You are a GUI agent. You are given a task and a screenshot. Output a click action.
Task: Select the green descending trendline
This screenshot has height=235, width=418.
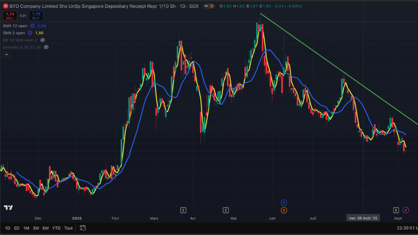click(x=339, y=69)
